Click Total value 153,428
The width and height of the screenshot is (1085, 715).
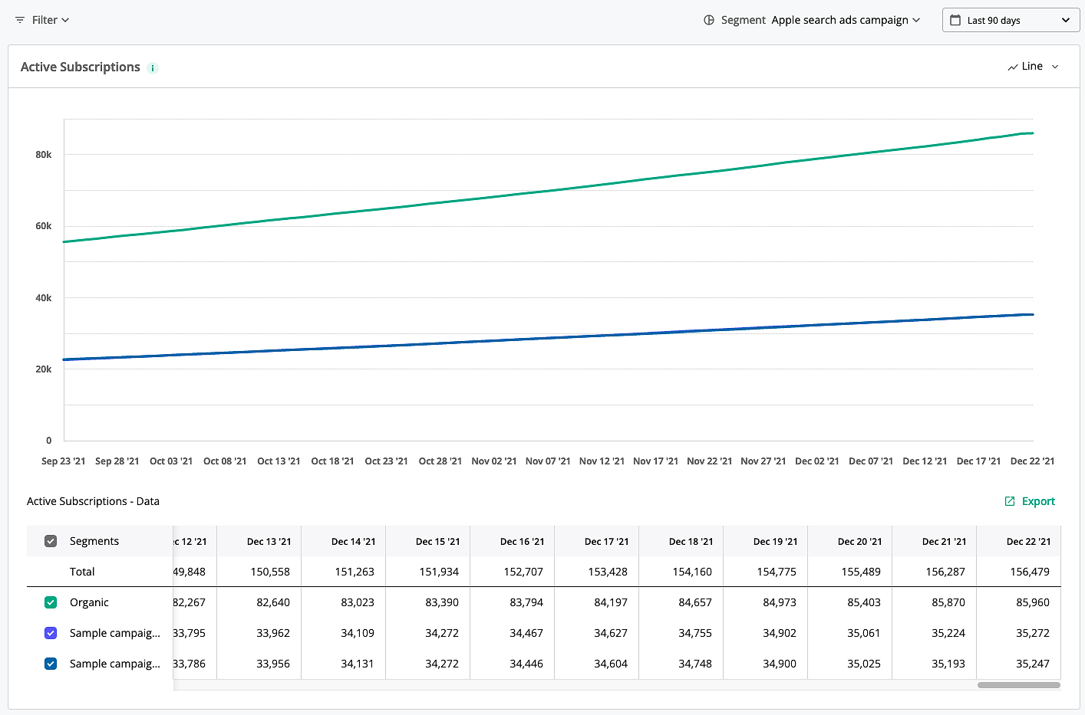pos(608,572)
